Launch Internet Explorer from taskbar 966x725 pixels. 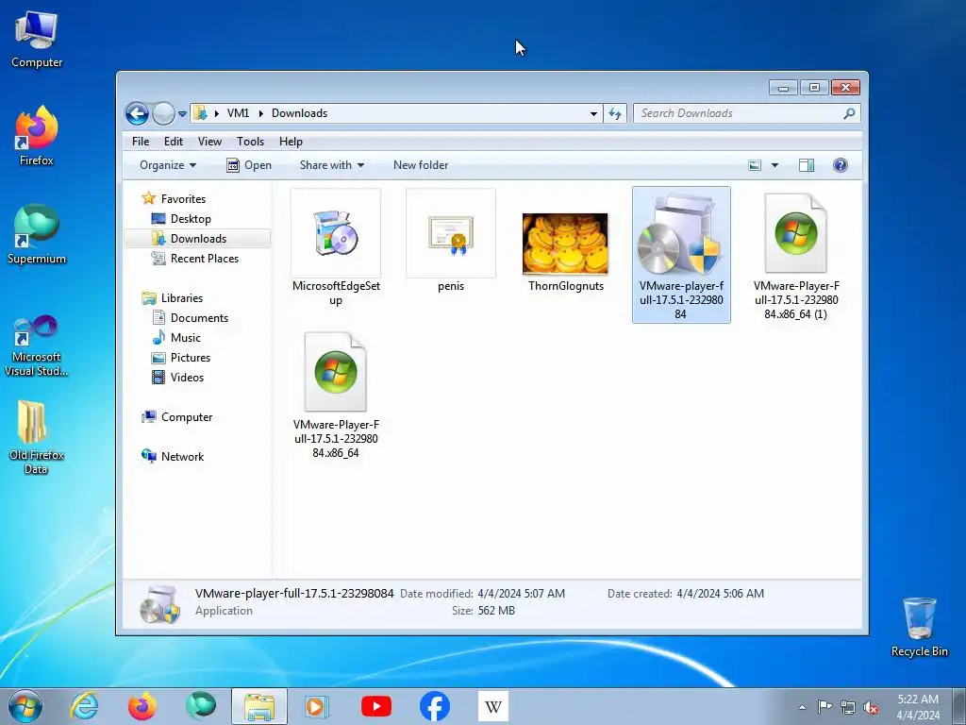pyautogui.click(x=84, y=706)
